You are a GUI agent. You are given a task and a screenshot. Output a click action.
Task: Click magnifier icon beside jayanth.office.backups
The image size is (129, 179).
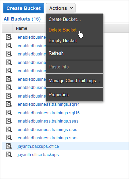pos(9,155)
